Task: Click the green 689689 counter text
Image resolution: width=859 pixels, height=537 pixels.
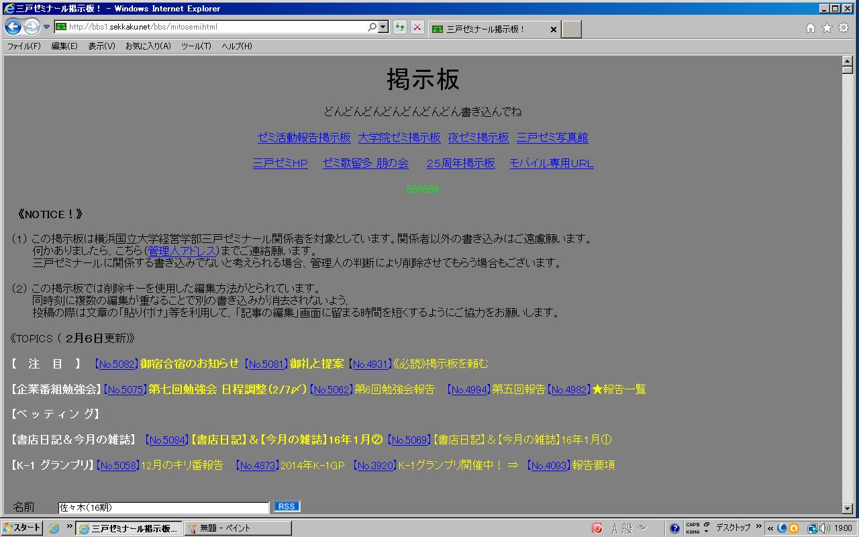Action: click(422, 189)
